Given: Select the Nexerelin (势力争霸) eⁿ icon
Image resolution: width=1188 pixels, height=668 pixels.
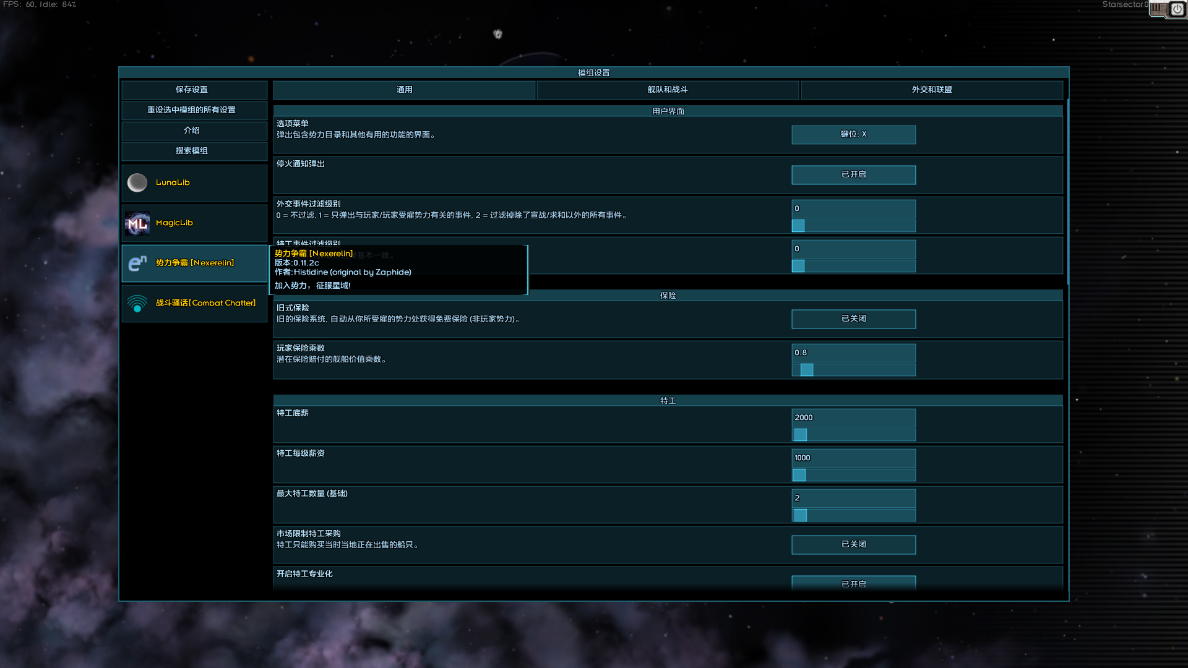Looking at the screenshot, I should [x=137, y=263].
